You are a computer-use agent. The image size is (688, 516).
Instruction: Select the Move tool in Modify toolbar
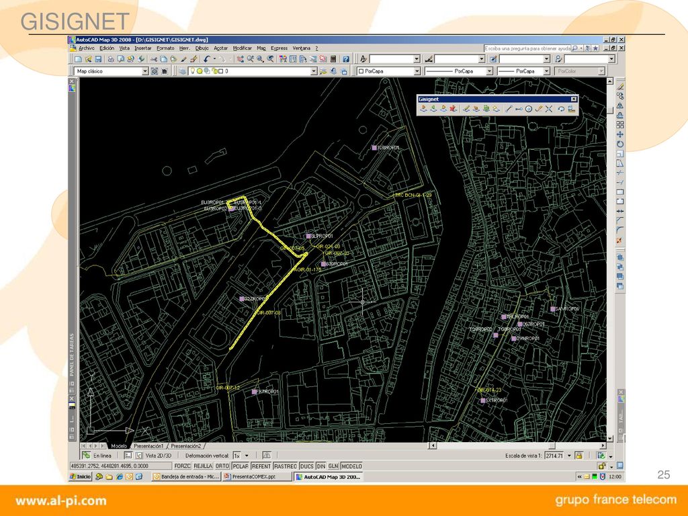(620, 134)
